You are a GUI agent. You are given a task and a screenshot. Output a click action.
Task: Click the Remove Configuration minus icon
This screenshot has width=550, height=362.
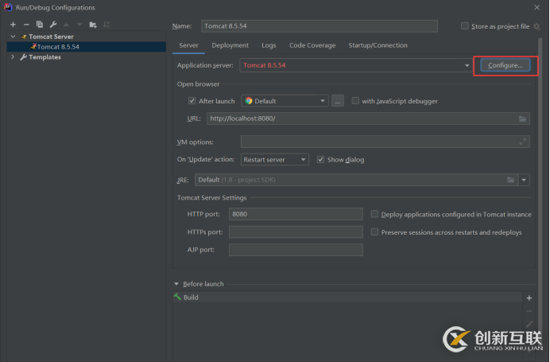[x=26, y=25]
